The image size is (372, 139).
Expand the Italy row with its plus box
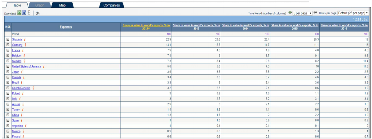tap(8, 99)
